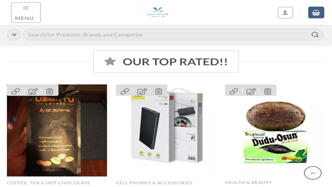Expand the search category dropdown chevron
This screenshot has width=332, height=187.
(x=14, y=35)
